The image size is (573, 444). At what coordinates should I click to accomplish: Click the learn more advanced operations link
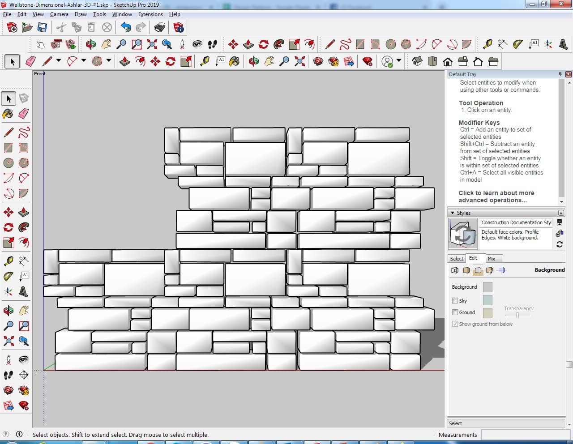pyautogui.click(x=496, y=196)
